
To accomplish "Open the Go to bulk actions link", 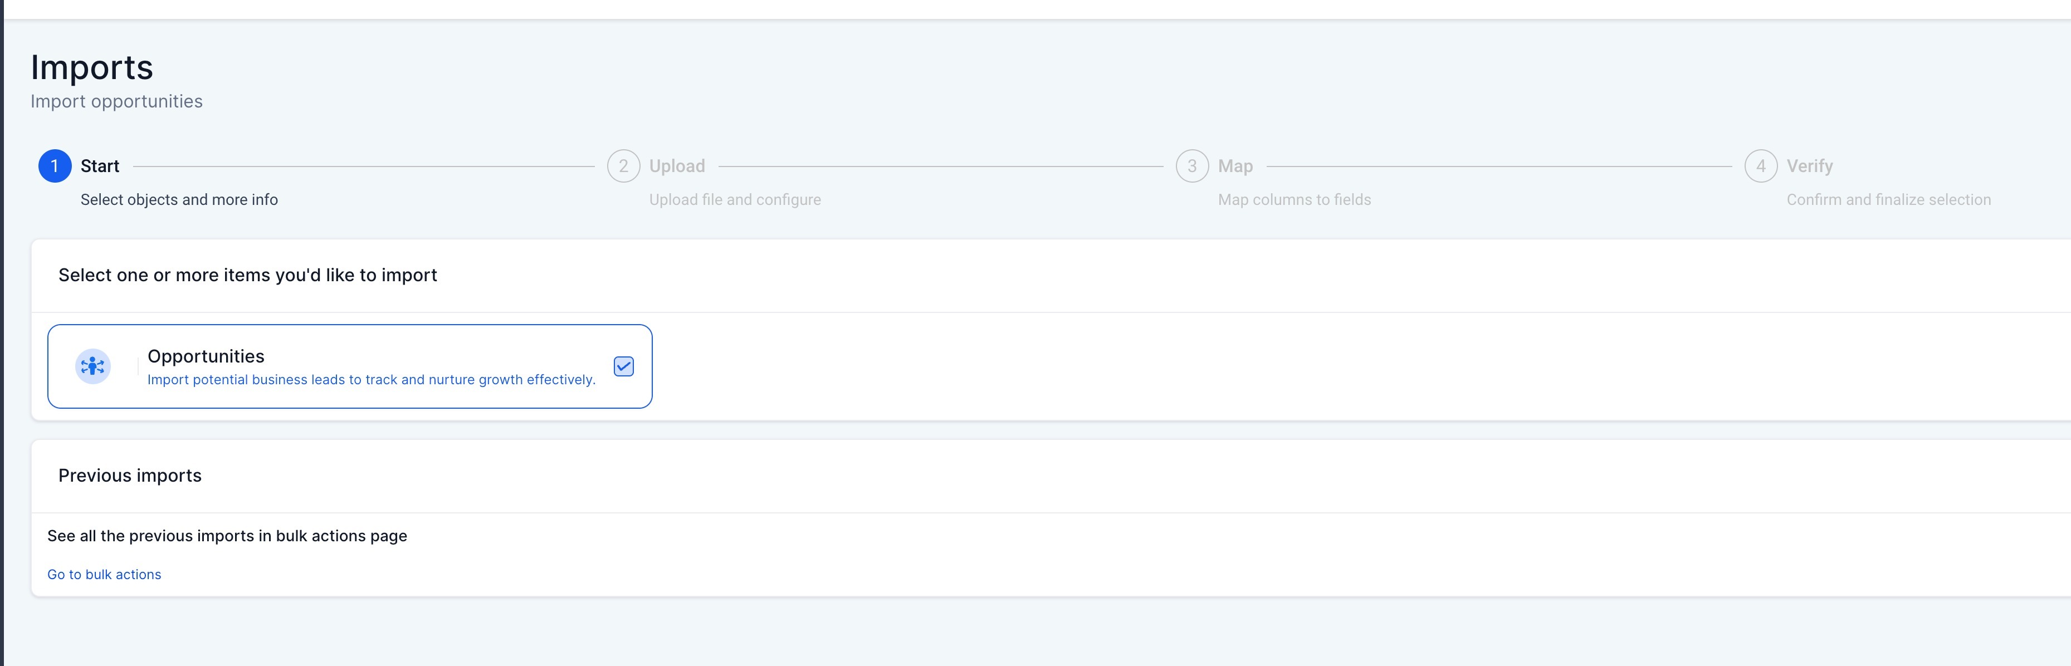I will 104,575.
